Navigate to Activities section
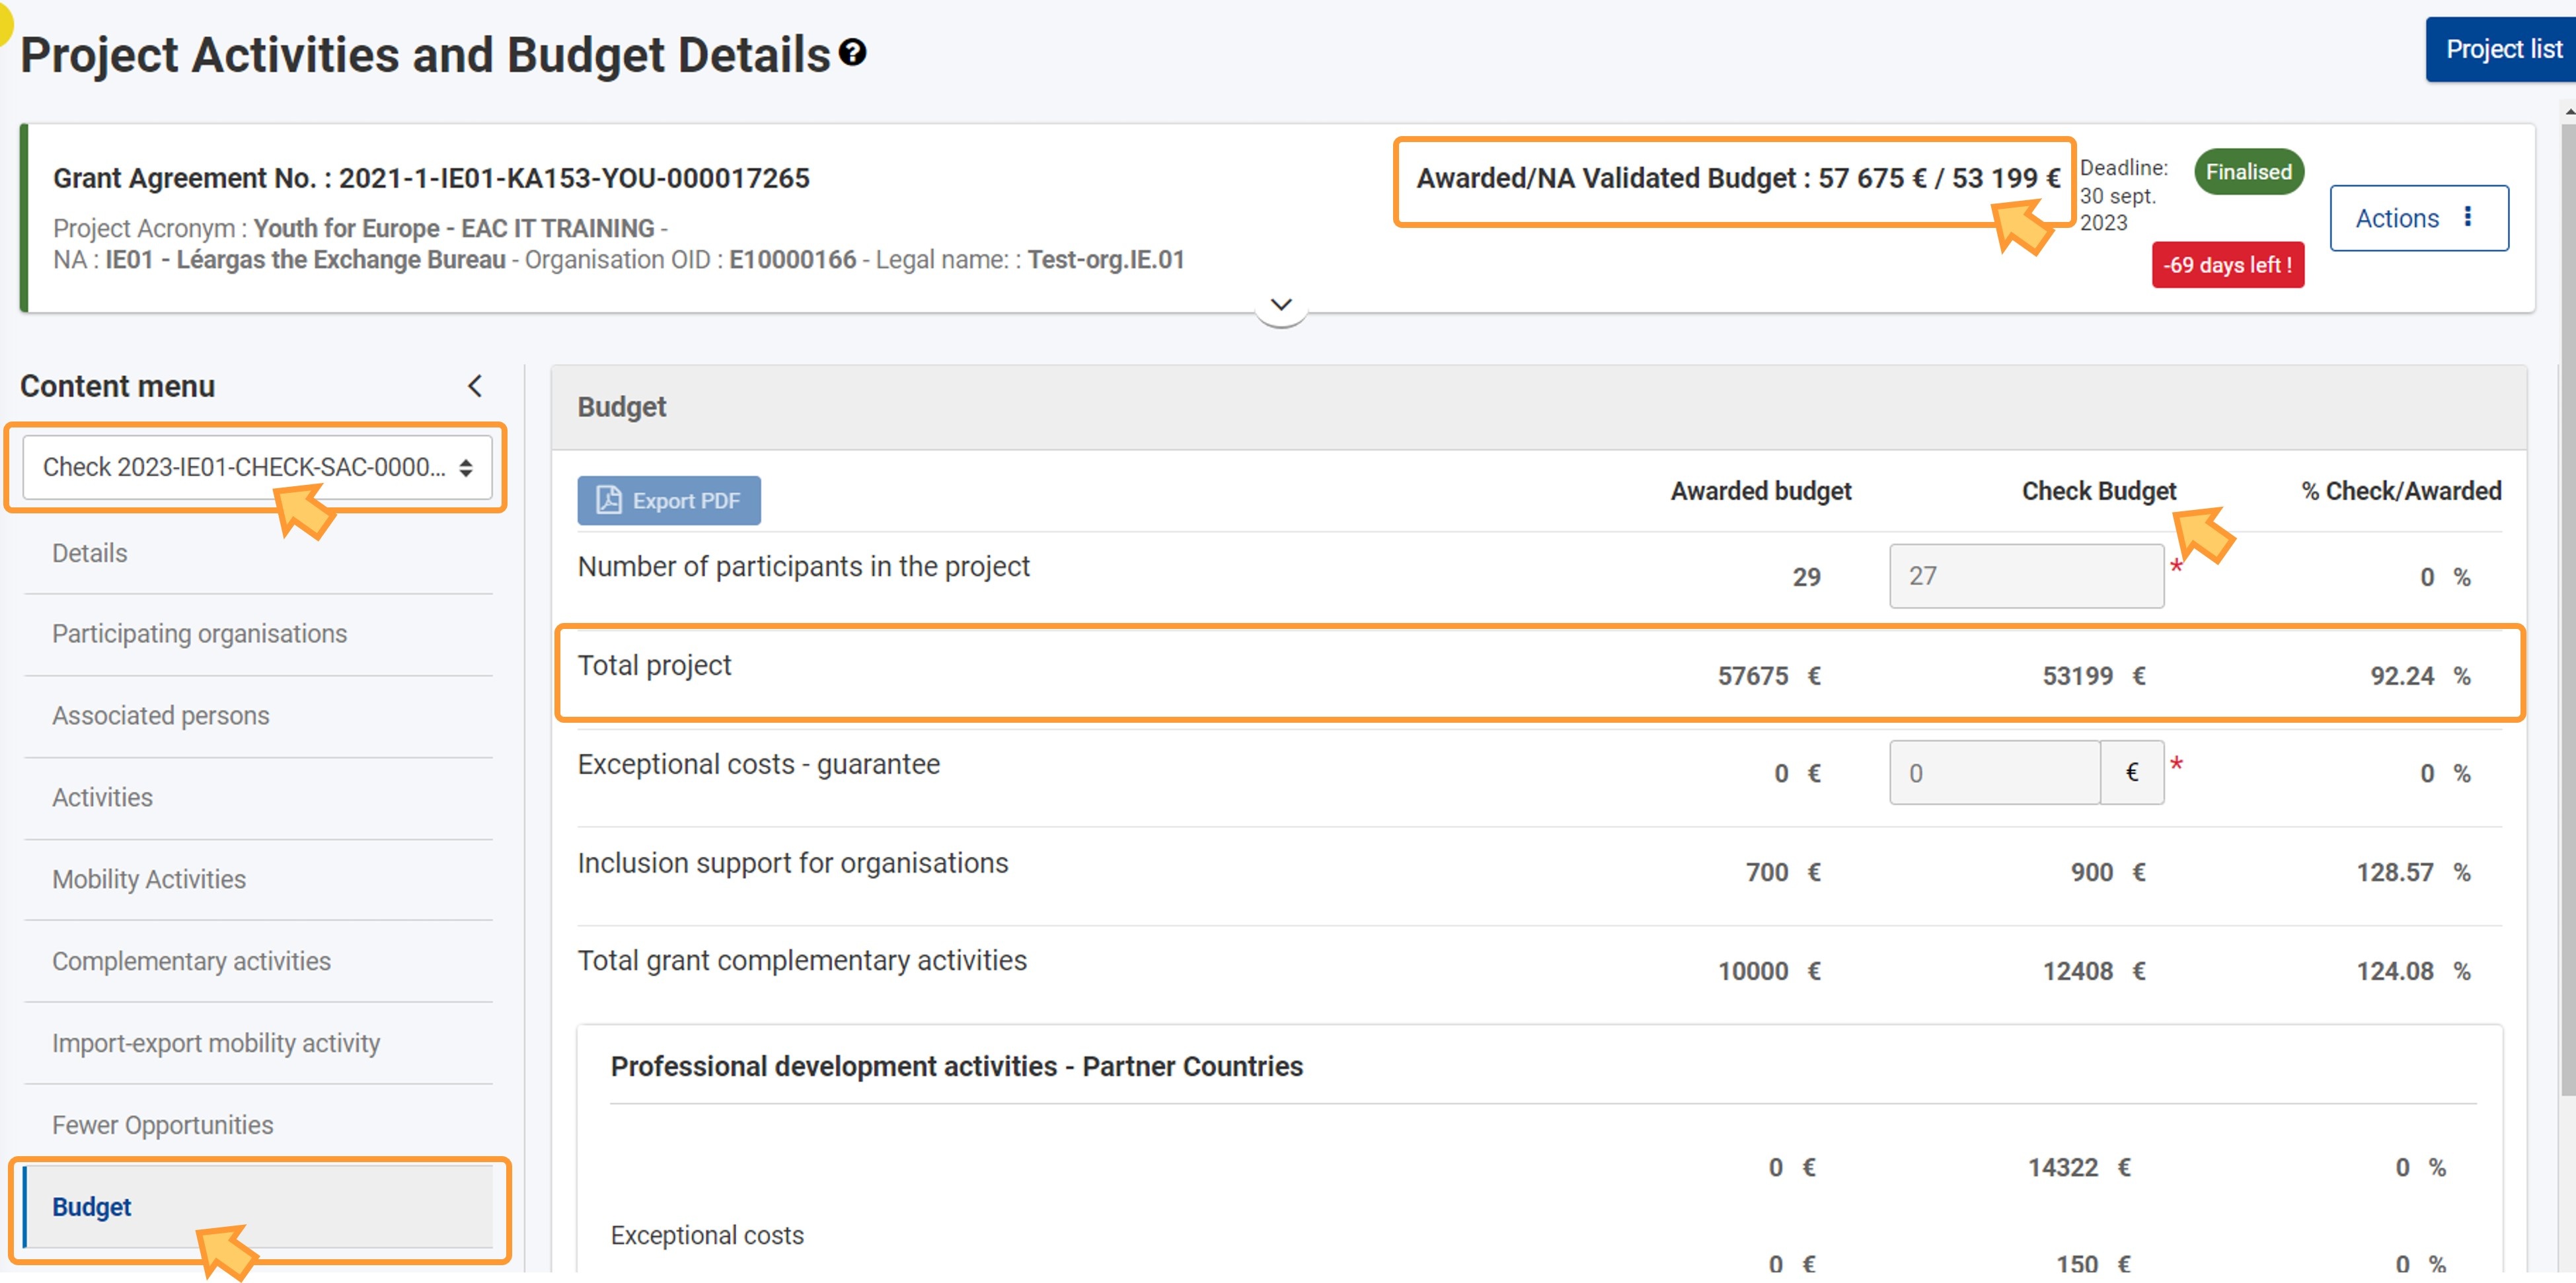This screenshot has width=2576, height=1283. click(x=102, y=798)
